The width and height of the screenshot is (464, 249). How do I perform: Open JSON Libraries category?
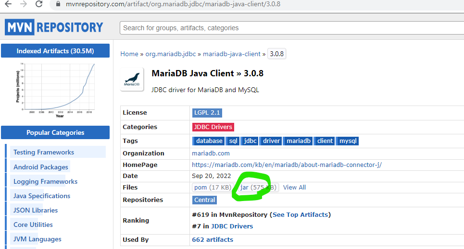pyautogui.click(x=36, y=210)
